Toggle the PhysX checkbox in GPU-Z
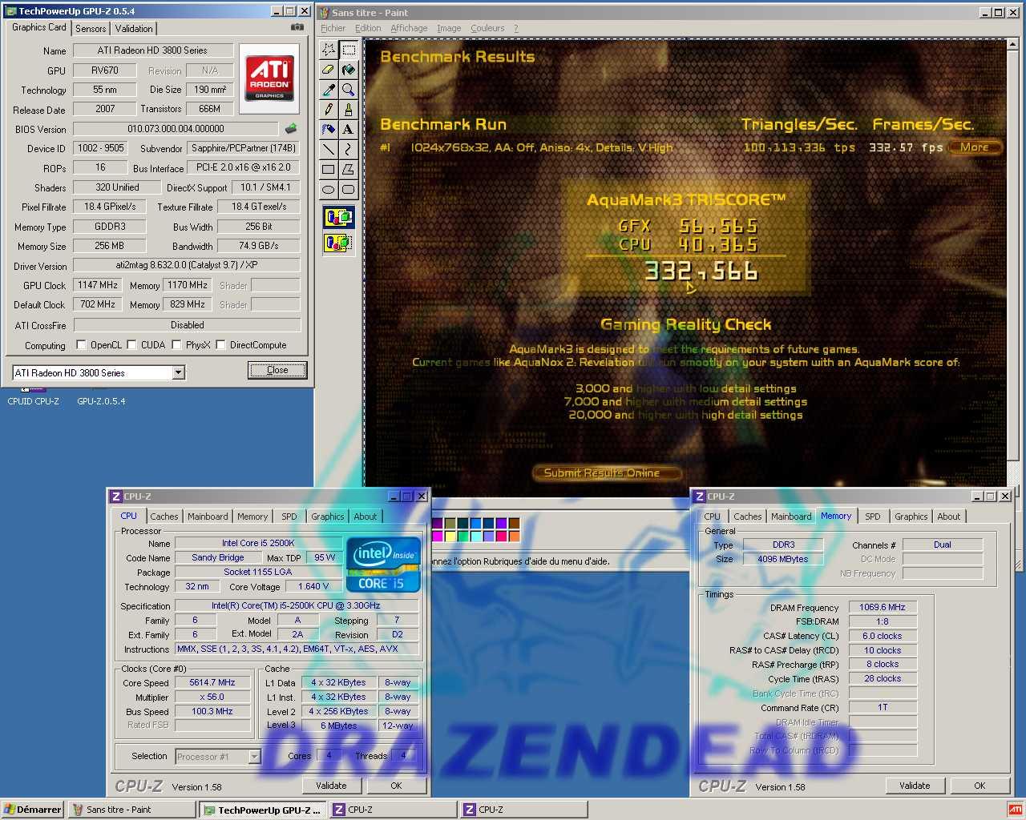This screenshot has width=1026, height=820. (176, 345)
